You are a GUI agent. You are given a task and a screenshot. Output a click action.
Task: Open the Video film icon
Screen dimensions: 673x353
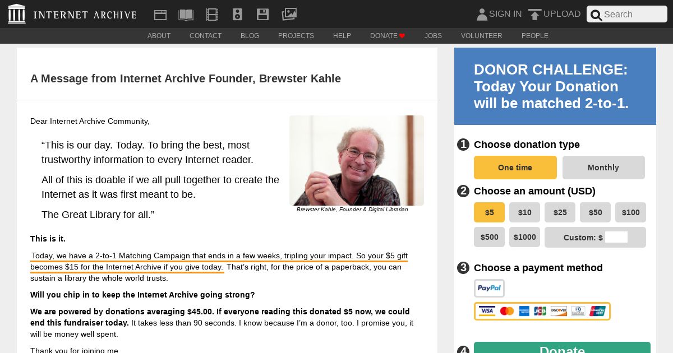[x=212, y=15]
